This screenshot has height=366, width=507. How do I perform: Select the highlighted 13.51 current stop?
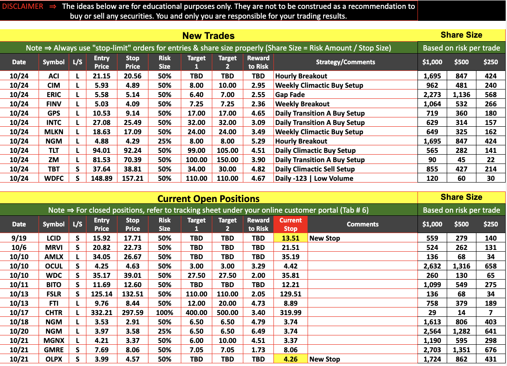(290, 238)
